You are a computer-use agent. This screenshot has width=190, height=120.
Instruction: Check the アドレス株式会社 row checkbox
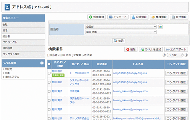click(49, 118)
